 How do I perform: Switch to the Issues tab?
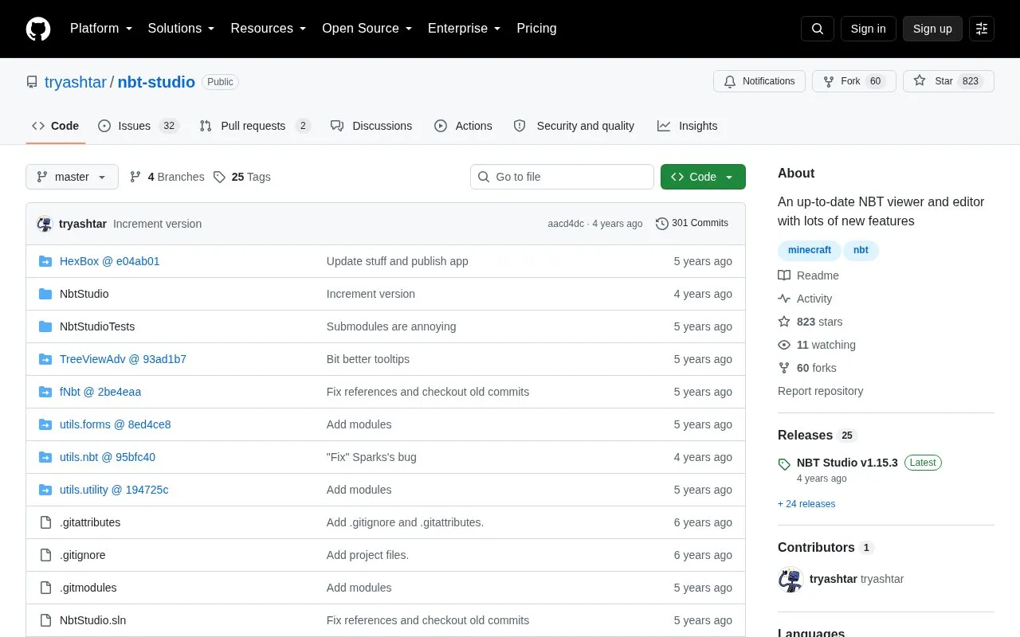pyautogui.click(x=139, y=126)
